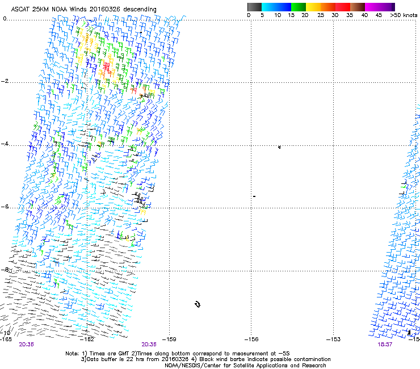Click the '40' label under the color bar

point(364,15)
